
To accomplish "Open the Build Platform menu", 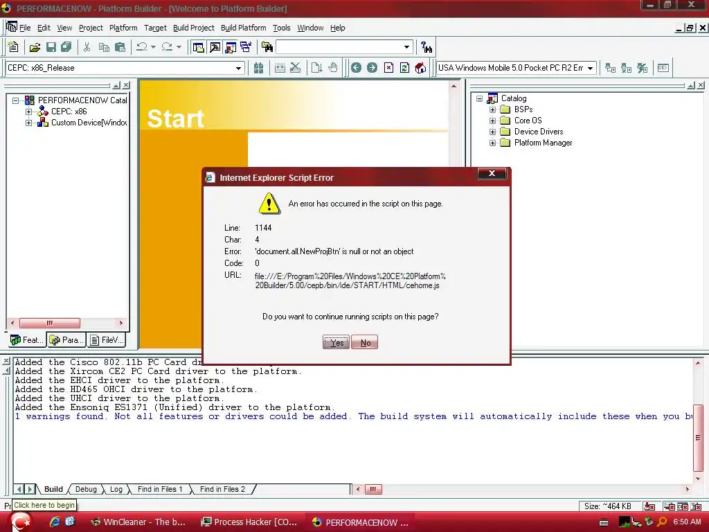I will pyautogui.click(x=243, y=28).
